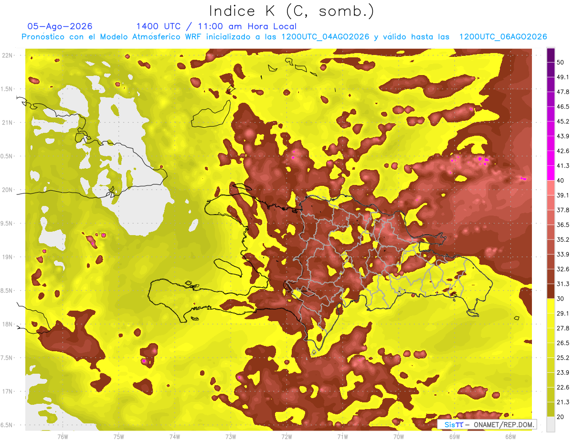The width and height of the screenshot is (573, 443).
Task: Pick the legend value "36.5"
Action: point(563,225)
